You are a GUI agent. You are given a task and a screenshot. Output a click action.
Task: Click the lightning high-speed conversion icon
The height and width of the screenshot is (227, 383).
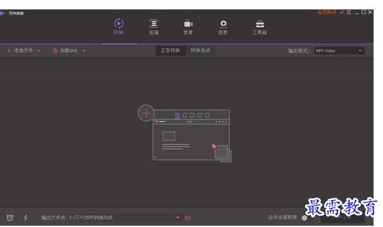(x=26, y=218)
